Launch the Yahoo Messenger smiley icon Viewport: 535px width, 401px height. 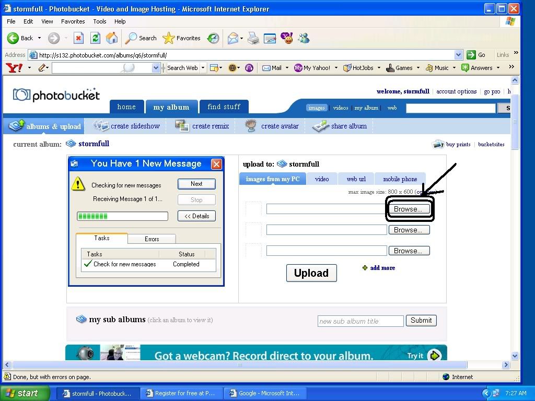287,38
